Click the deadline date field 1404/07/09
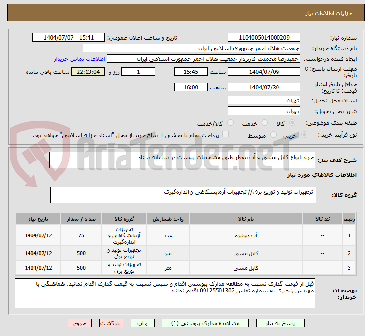Viewport: 365px width, 336px height. [264, 72]
